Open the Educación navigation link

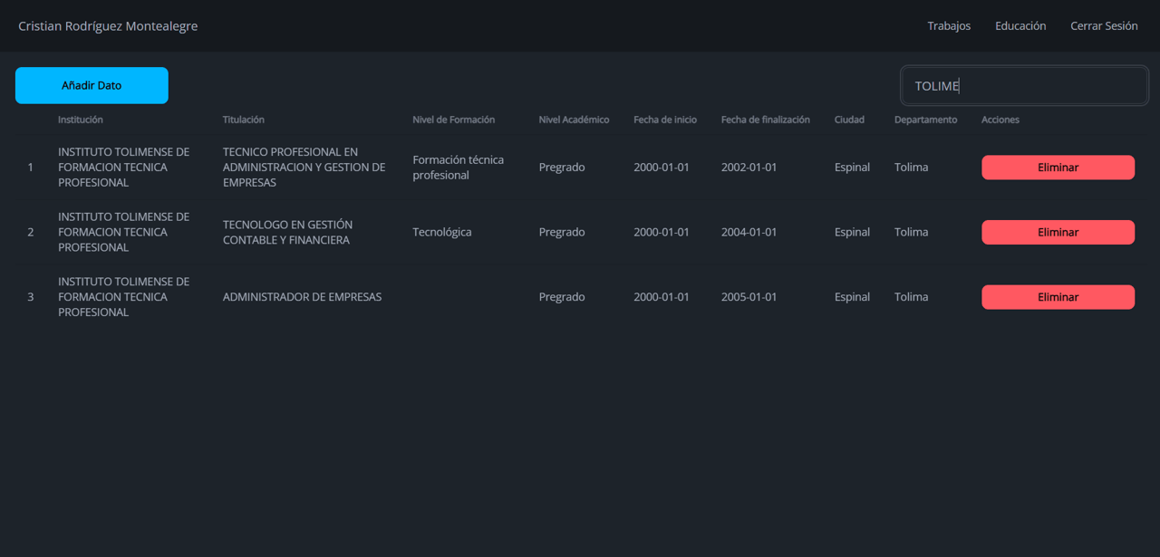click(x=1020, y=25)
